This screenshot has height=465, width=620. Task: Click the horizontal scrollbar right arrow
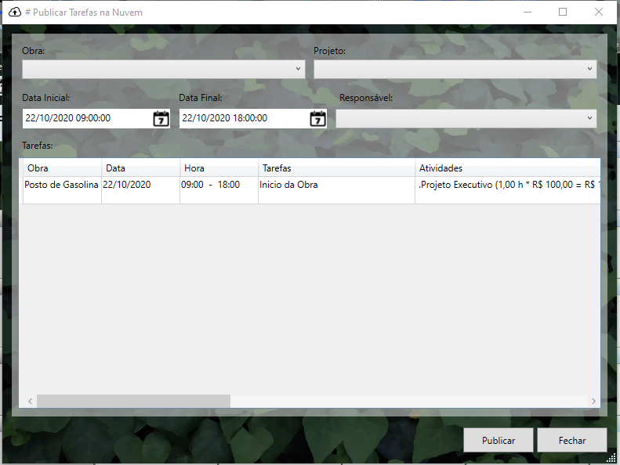594,401
